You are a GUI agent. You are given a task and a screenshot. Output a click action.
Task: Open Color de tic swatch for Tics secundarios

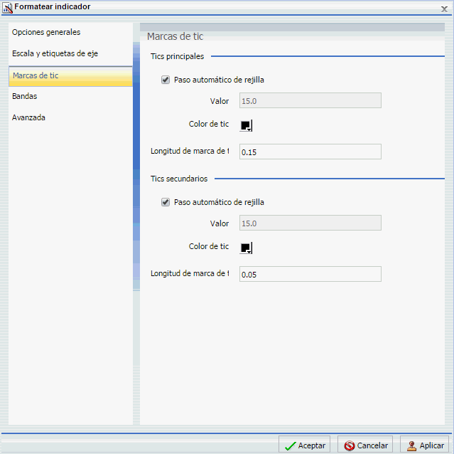tap(246, 248)
